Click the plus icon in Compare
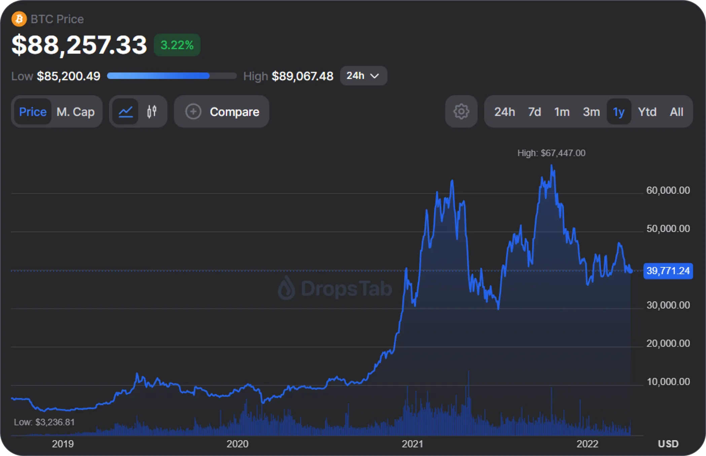The width and height of the screenshot is (706, 456). (193, 112)
